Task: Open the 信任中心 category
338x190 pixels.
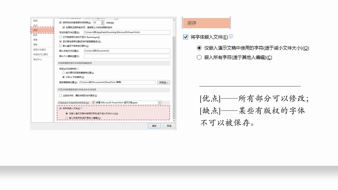Action: coord(38,59)
